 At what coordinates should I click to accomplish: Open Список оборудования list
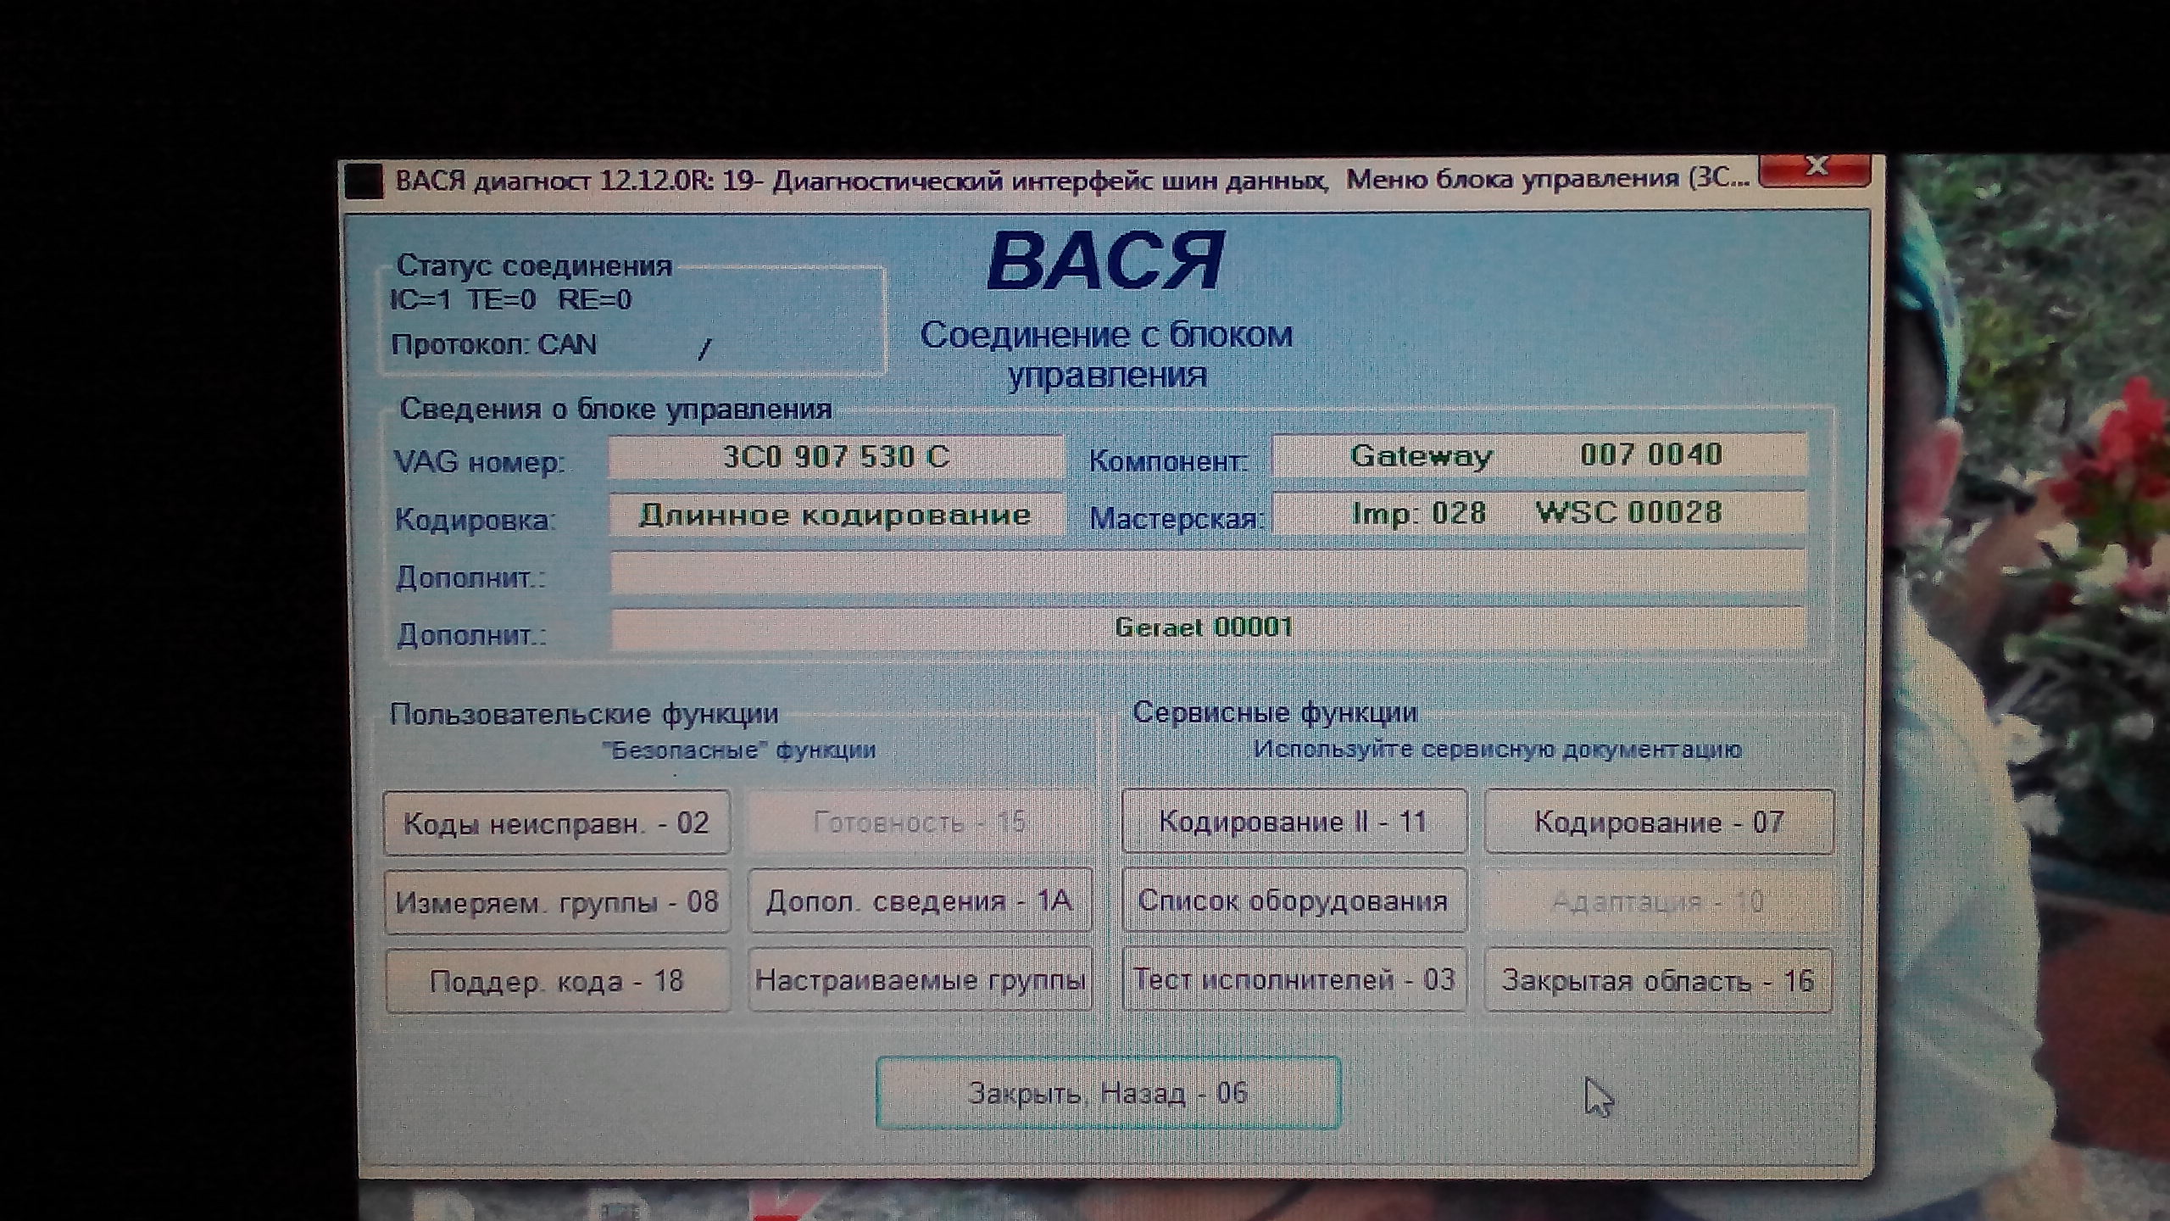[x=1294, y=900]
